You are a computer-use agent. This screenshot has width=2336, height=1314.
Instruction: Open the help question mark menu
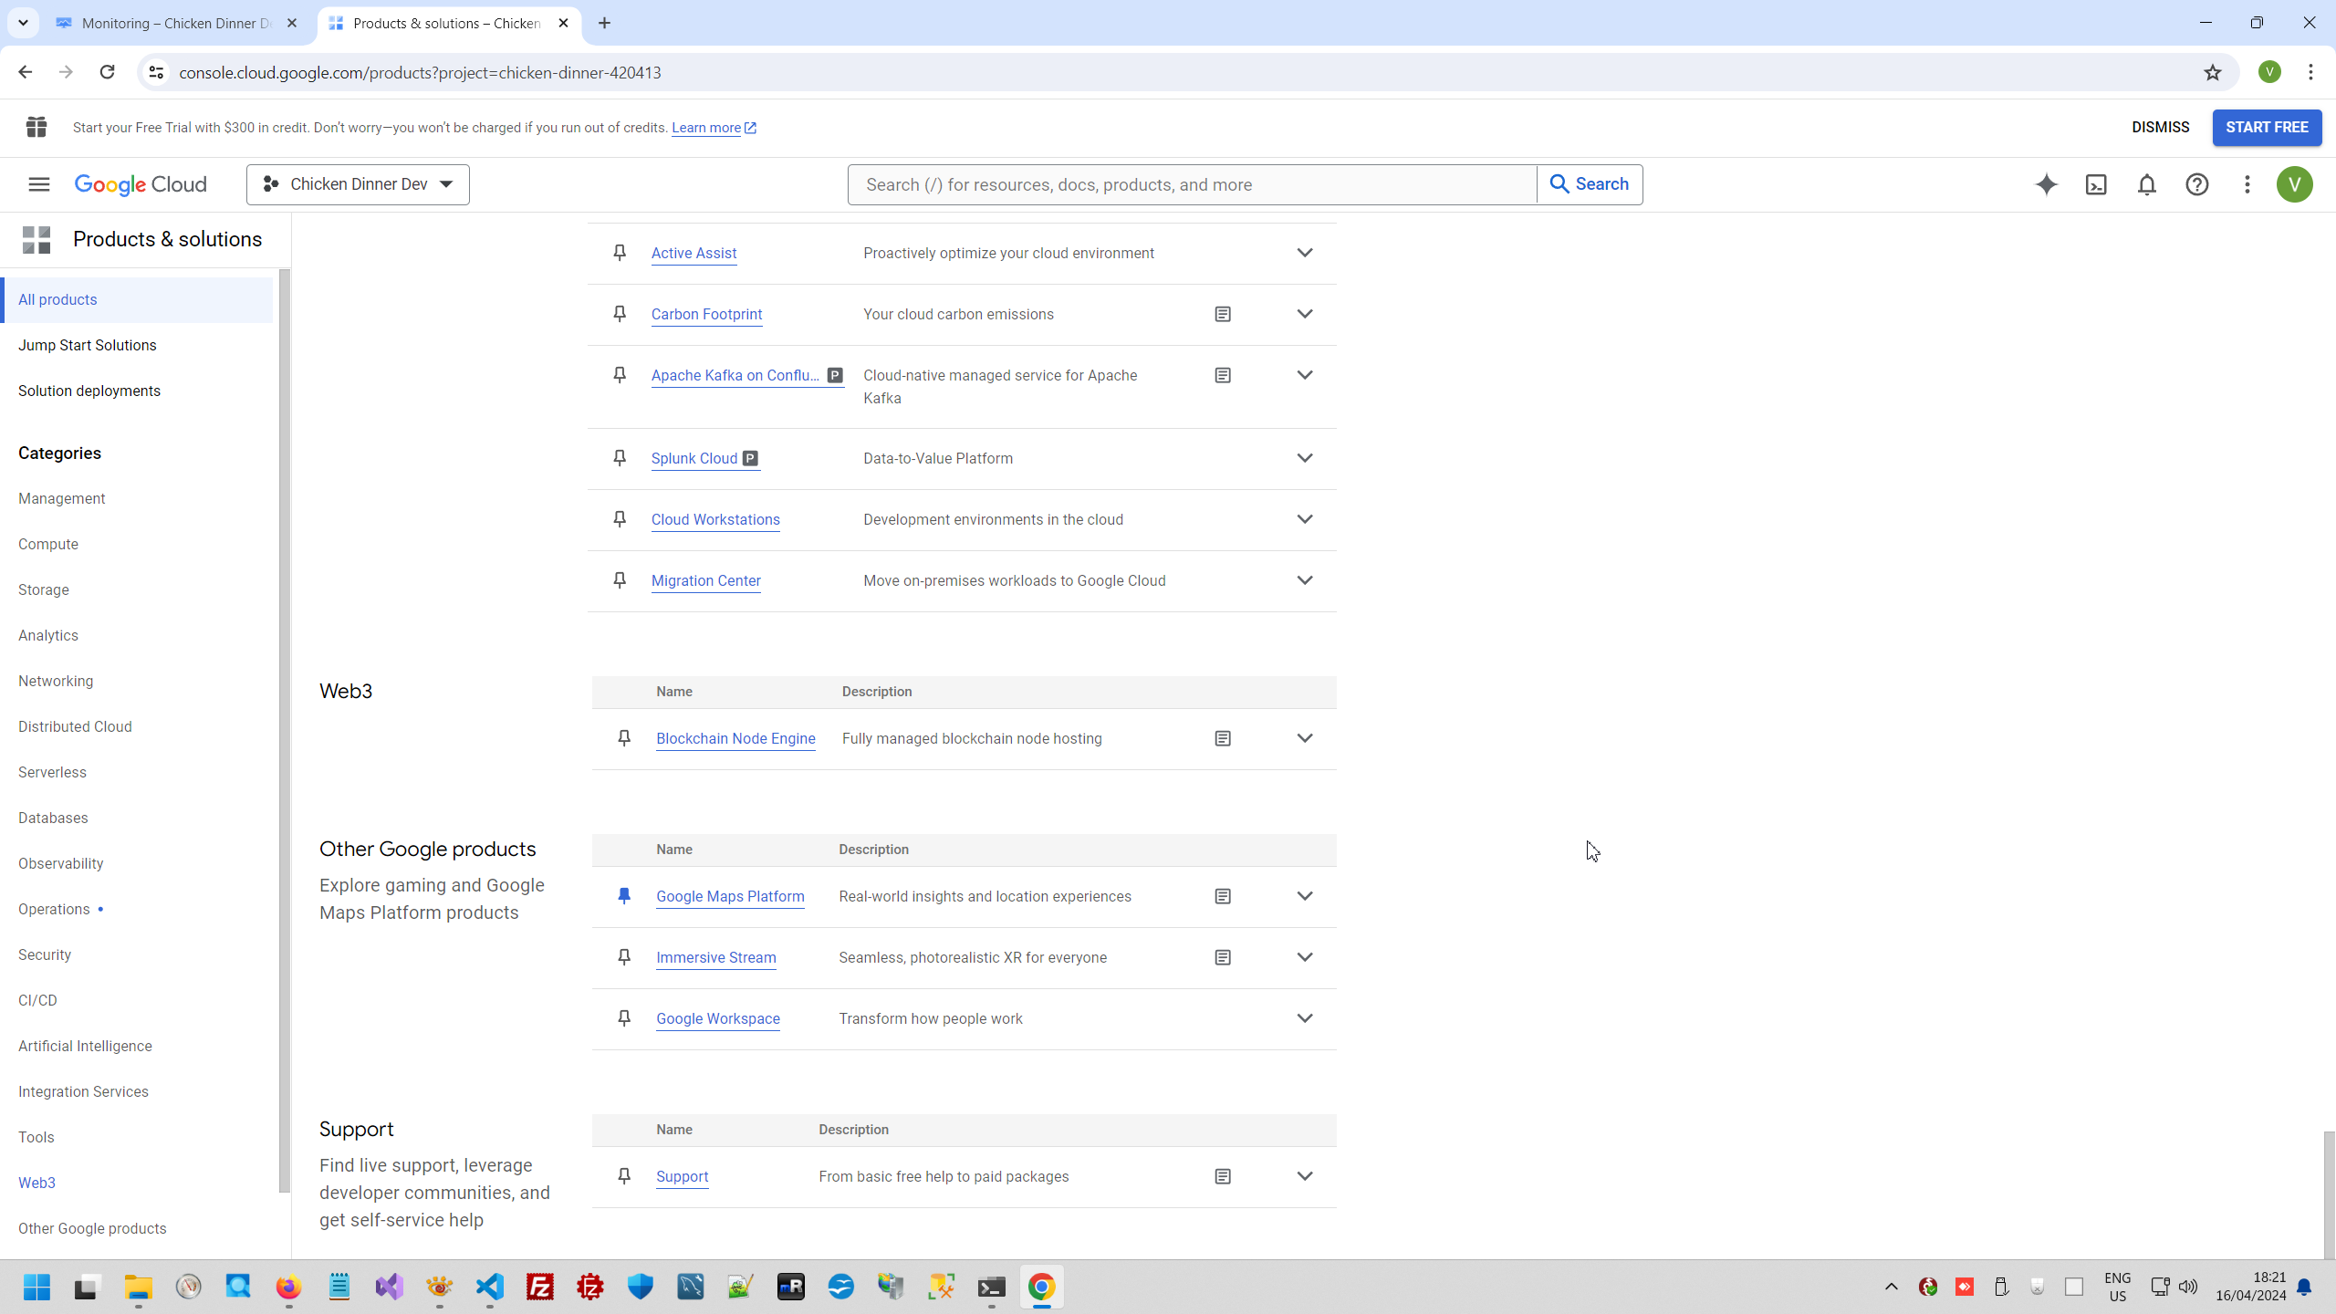click(x=2196, y=184)
